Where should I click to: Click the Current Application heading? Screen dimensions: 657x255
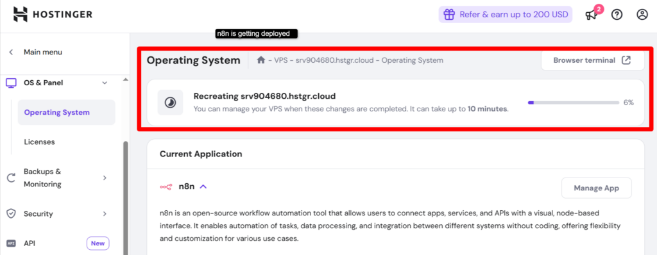(201, 154)
